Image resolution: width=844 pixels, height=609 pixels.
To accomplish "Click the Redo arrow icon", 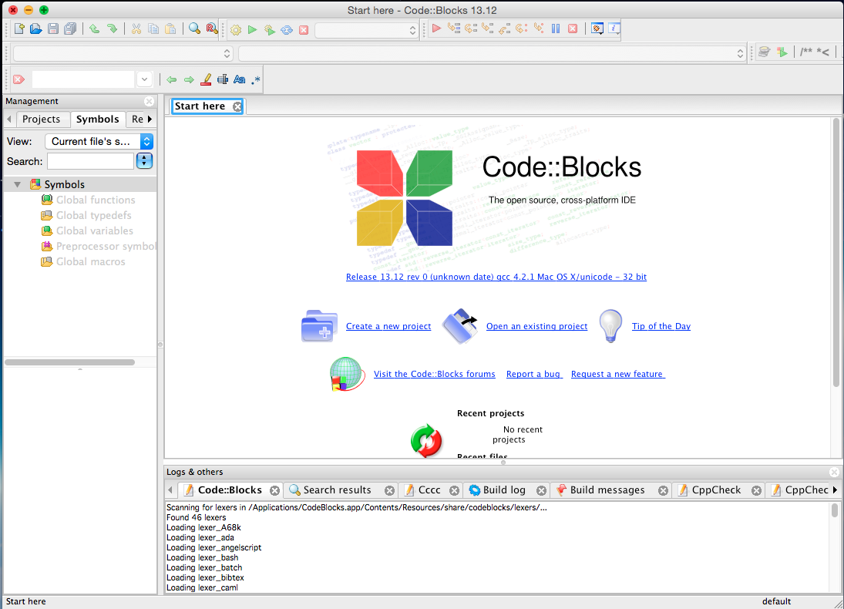I will click(x=112, y=29).
